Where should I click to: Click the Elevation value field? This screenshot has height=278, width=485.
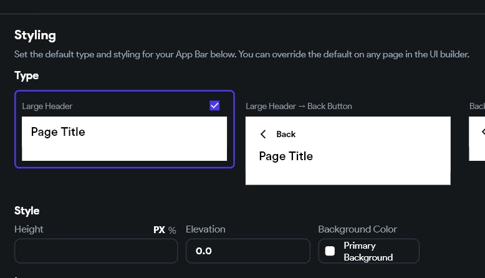(247, 251)
